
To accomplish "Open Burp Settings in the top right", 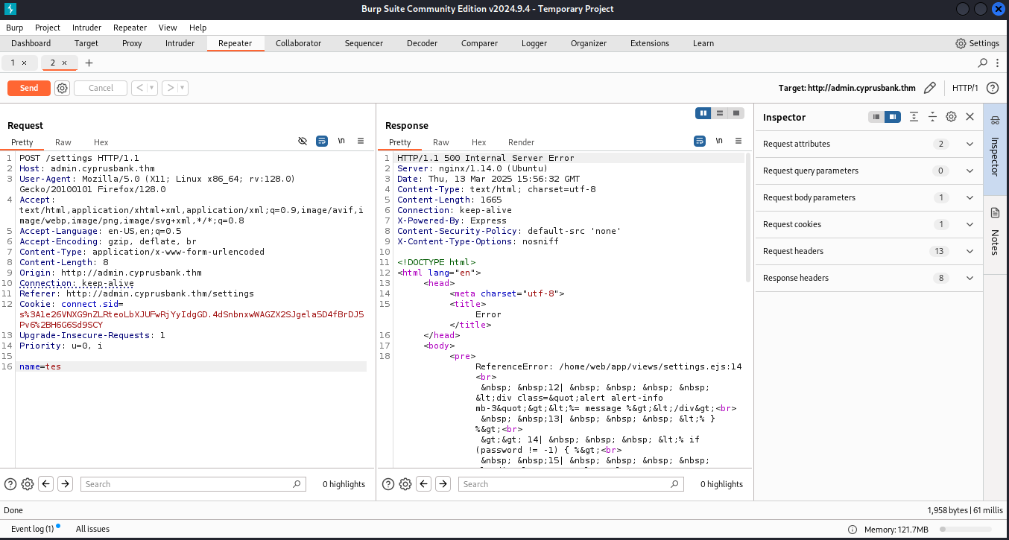I will coord(977,43).
